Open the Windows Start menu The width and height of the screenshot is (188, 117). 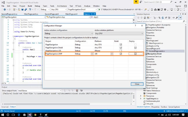pyautogui.click(x=2, y=114)
